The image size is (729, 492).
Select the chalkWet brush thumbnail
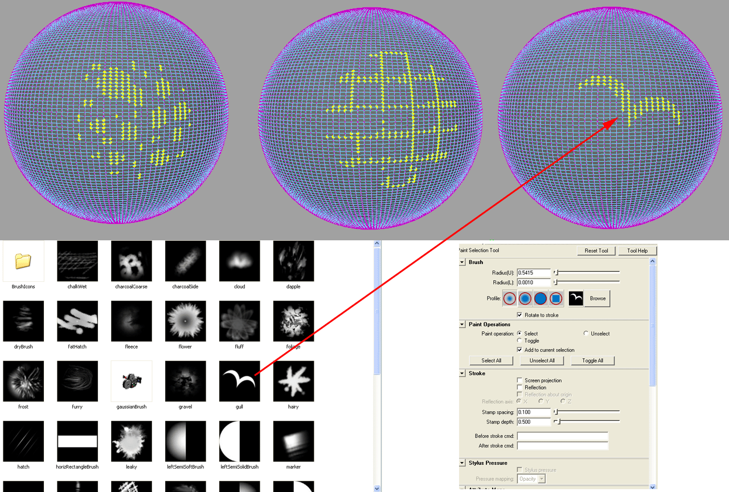(x=77, y=261)
